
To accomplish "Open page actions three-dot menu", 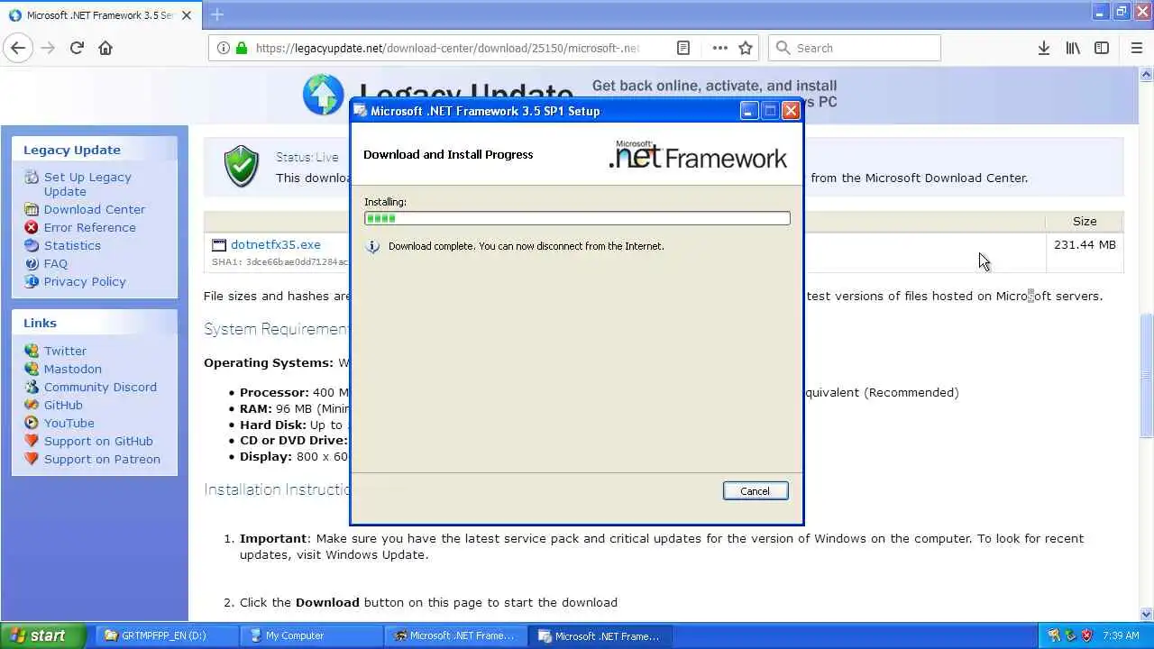I will (719, 48).
